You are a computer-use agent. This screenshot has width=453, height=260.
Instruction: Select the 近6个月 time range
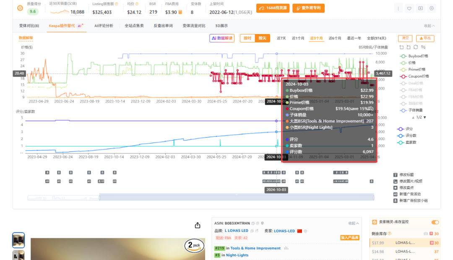click(x=334, y=38)
